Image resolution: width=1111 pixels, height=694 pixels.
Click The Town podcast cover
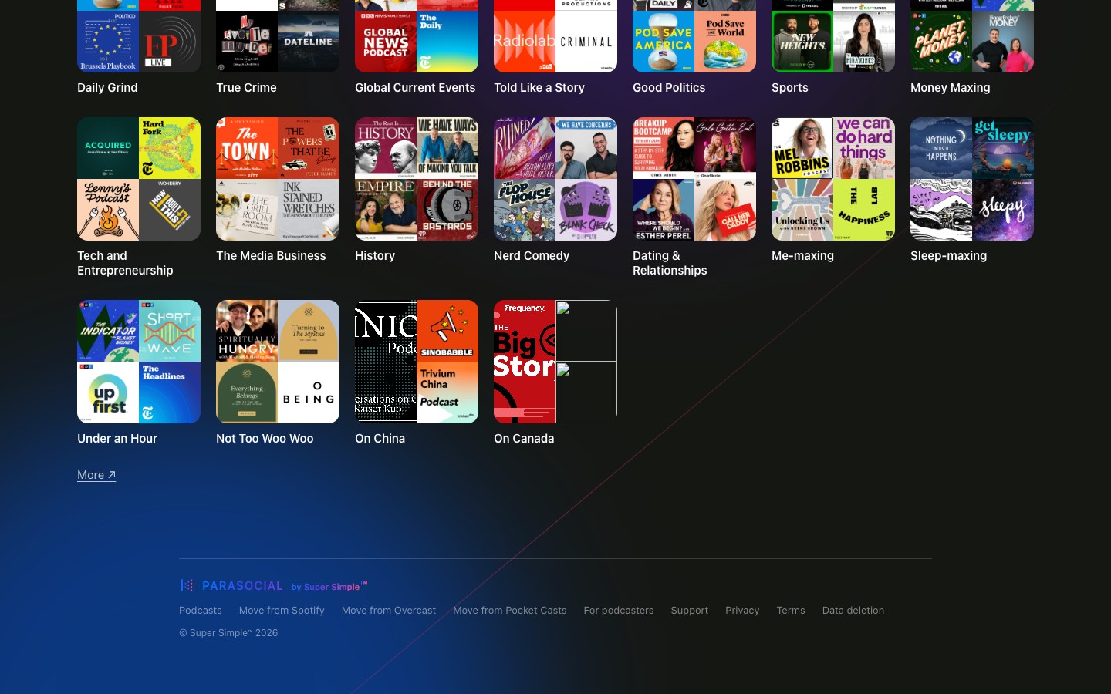tap(247, 148)
